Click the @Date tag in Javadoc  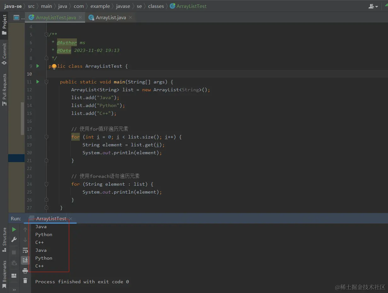point(64,50)
